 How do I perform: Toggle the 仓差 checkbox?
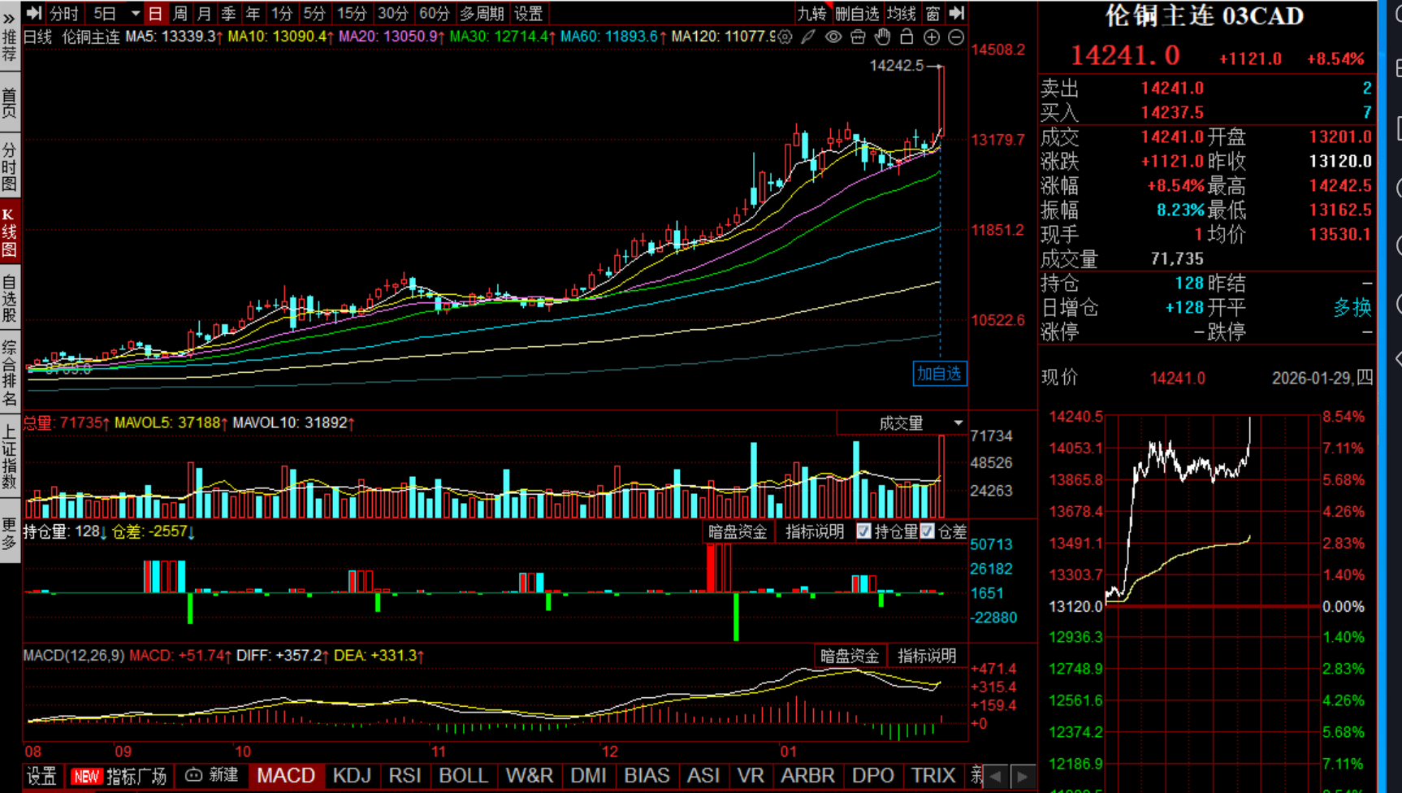tap(927, 531)
